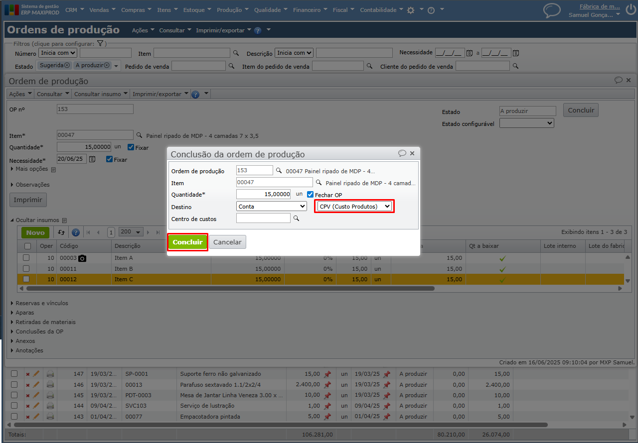The image size is (638, 443).
Task: Uncheck the Fechar OP checkbox
Action: [310, 195]
